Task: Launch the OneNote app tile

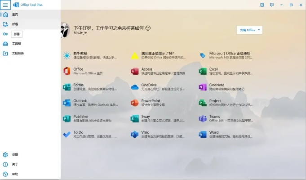Action: (222, 87)
